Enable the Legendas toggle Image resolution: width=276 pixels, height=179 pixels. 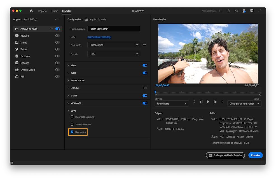pyautogui.click(x=145, y=88)
